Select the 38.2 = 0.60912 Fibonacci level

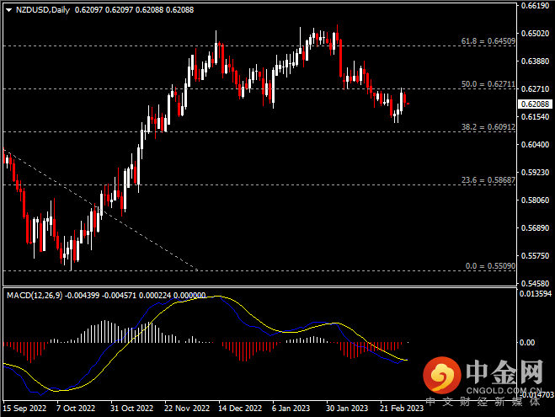[x=489, y=127]
